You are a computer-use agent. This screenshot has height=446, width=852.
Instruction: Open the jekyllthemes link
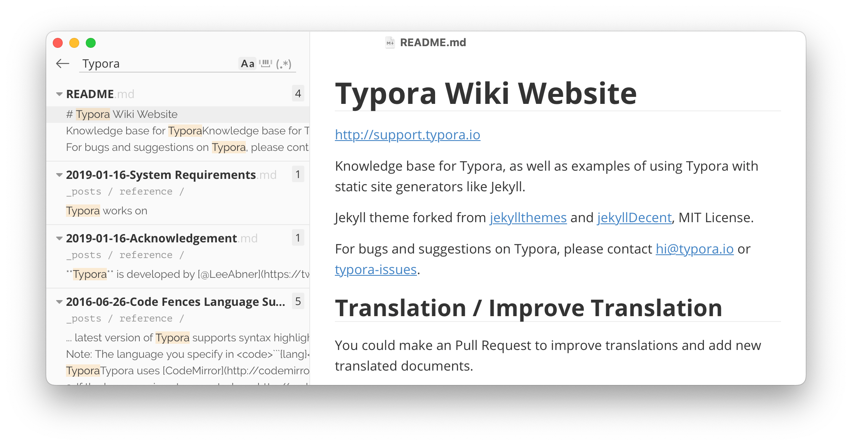click(528, 218)
